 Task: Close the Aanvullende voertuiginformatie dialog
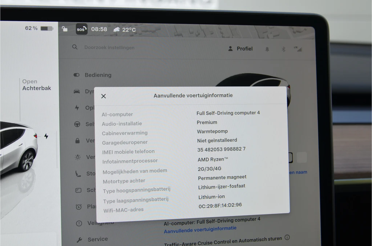[104, 96]
